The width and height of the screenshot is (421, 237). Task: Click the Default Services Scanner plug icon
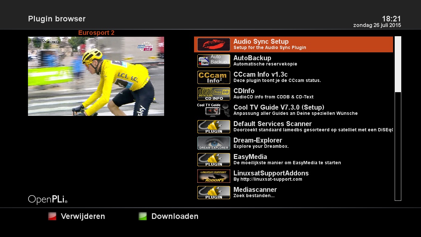(x=214, y=127)
